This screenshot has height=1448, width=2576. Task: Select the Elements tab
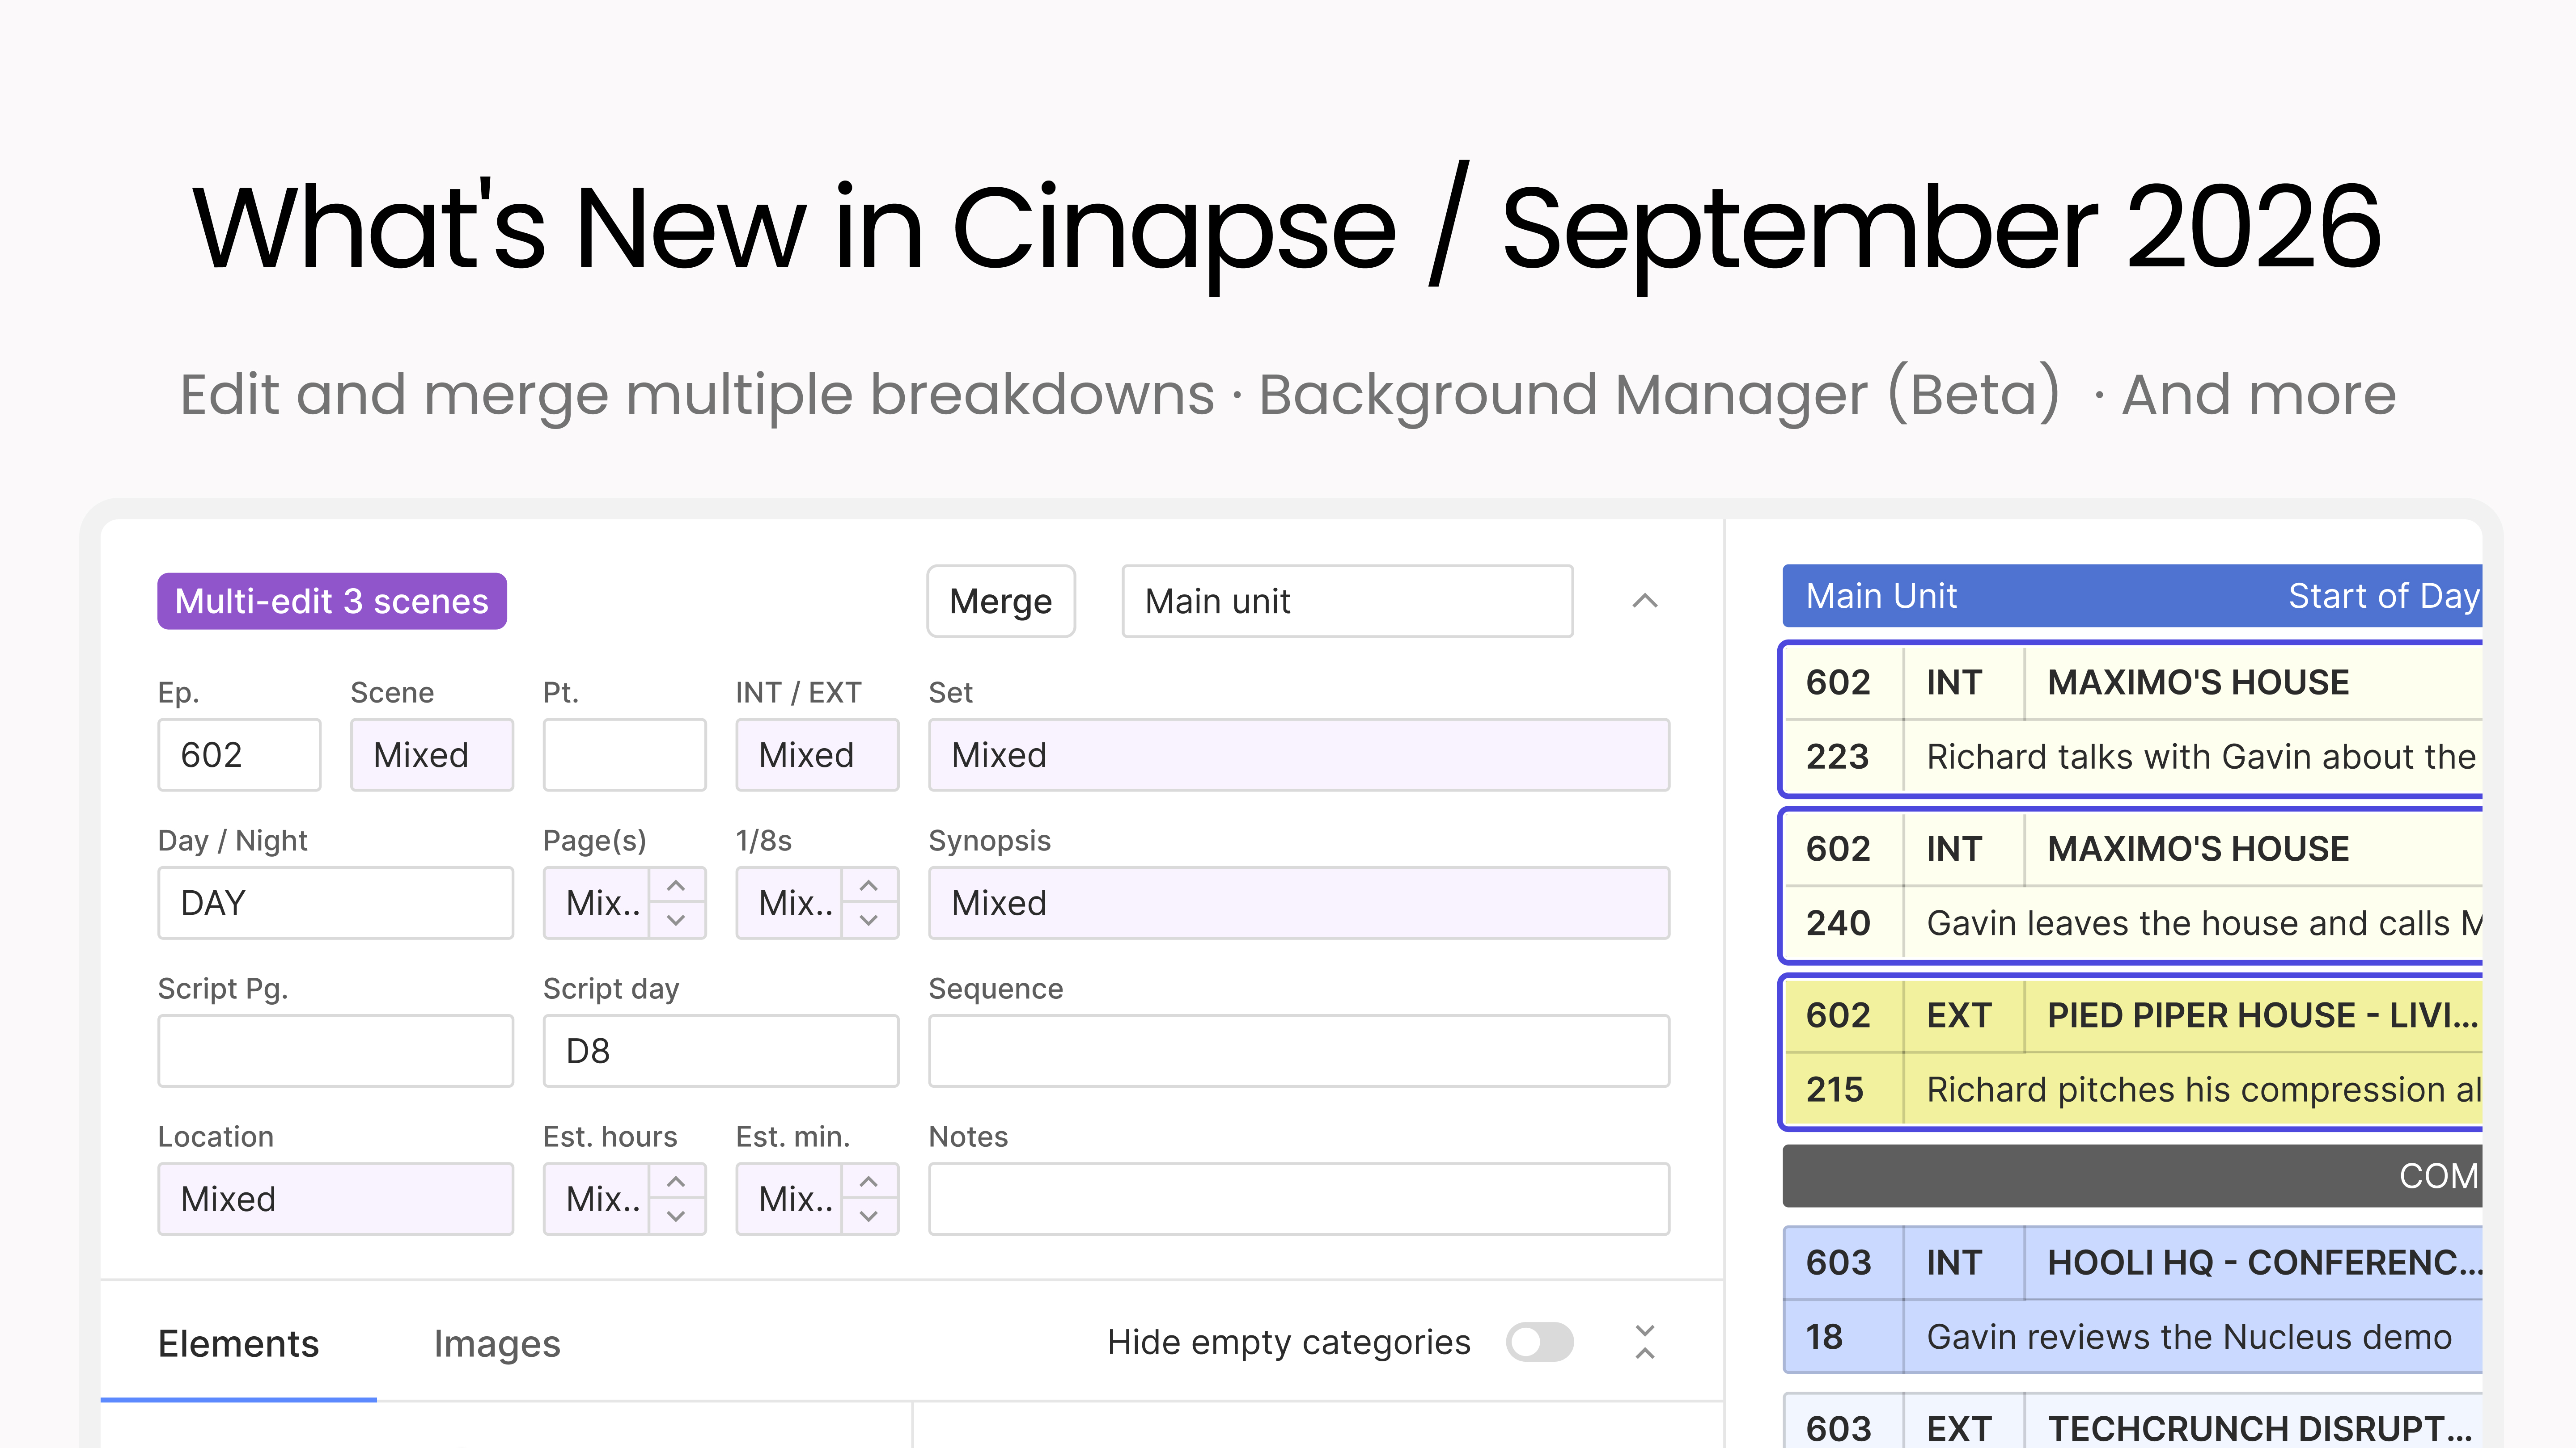click(238, 1343)
